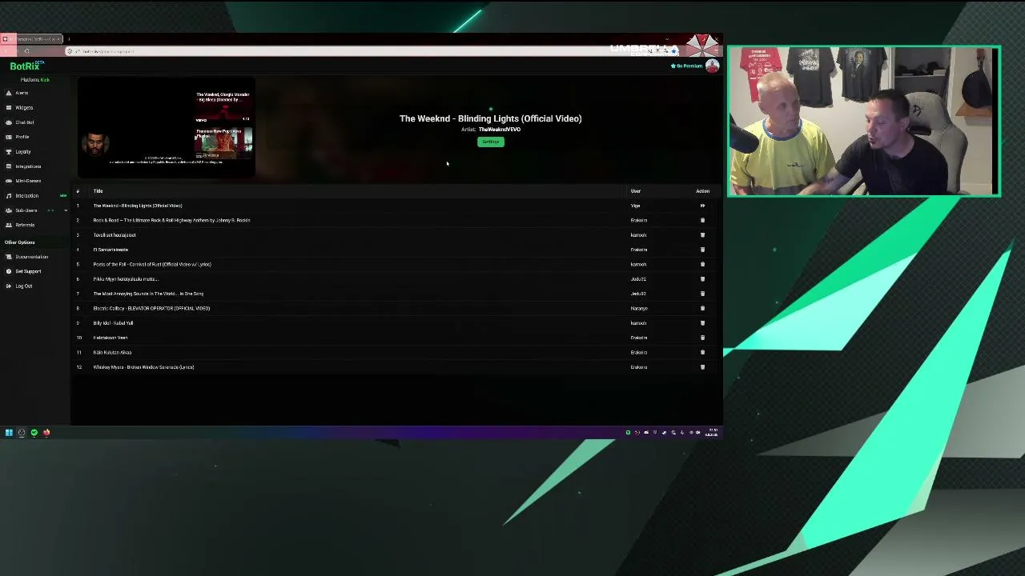Remove song number 11 from the queue
This screenshot has height=576, width=1025.
[x=702, y=352]
